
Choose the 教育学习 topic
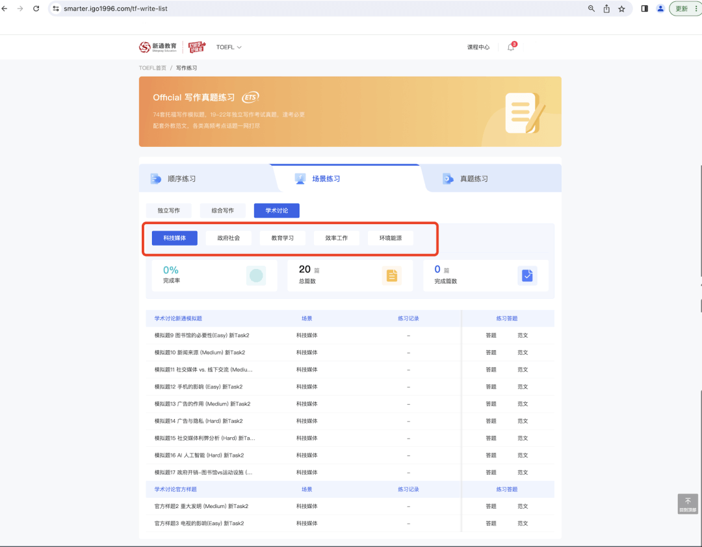pyautogui.click(x=283, y=238)
